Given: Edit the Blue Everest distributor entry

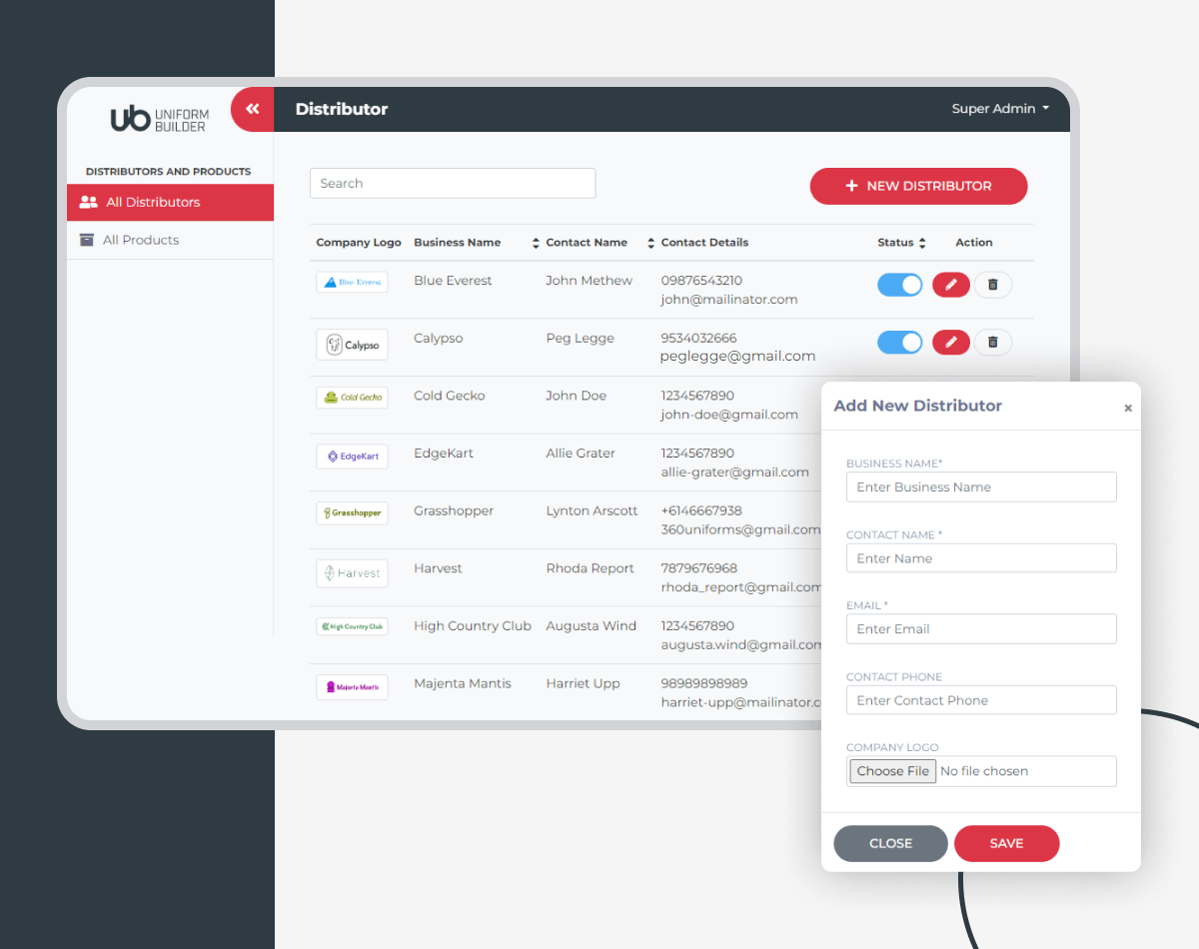Looking at the screenshot, I should [950, 285].
